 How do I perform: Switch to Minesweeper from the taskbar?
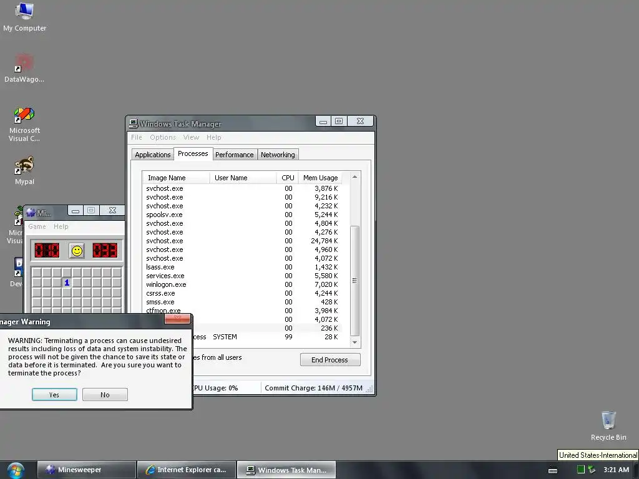[86, 470]
